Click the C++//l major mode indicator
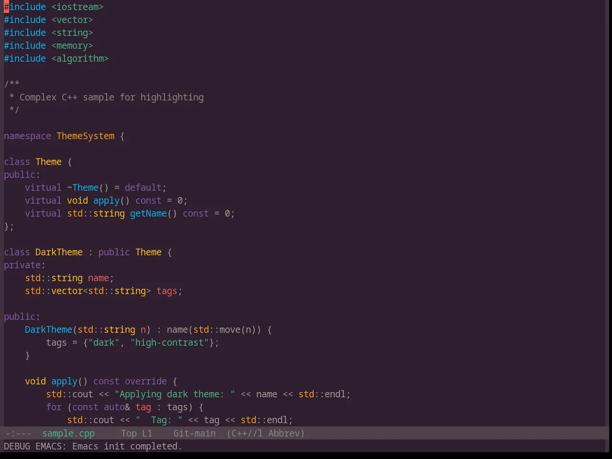Viewport: 612px width, 459px height. point(245,433)
